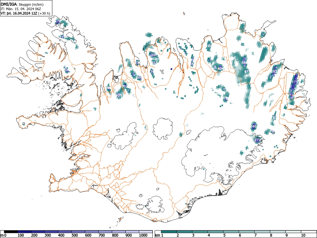
Task: Pick the 400–500 m legend swatch
Action: tap(65, 232)
